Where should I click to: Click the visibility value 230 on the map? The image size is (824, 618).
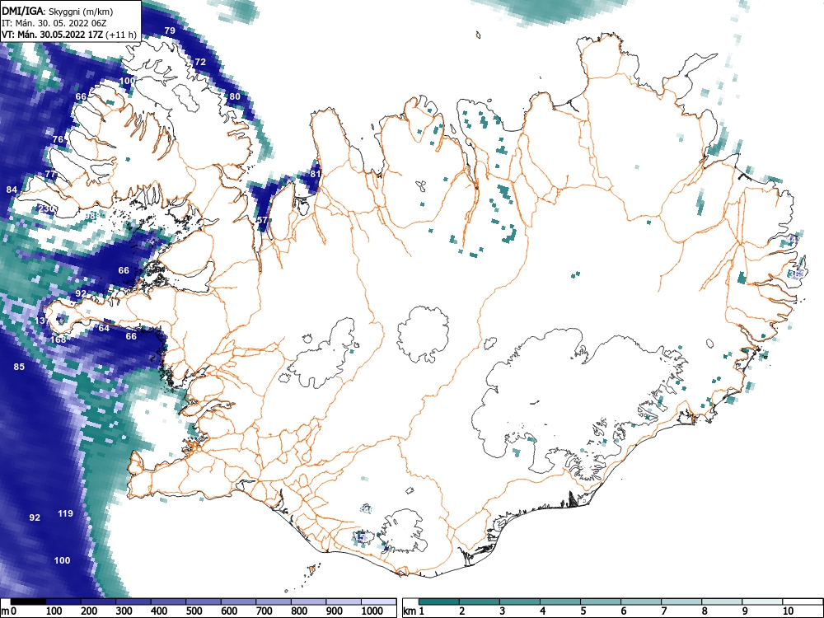coord(47,208)
